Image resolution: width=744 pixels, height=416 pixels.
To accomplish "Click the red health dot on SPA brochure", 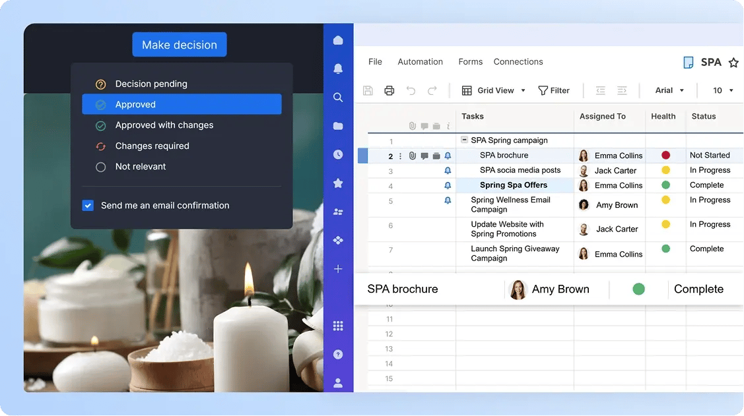I will (666, 155).
